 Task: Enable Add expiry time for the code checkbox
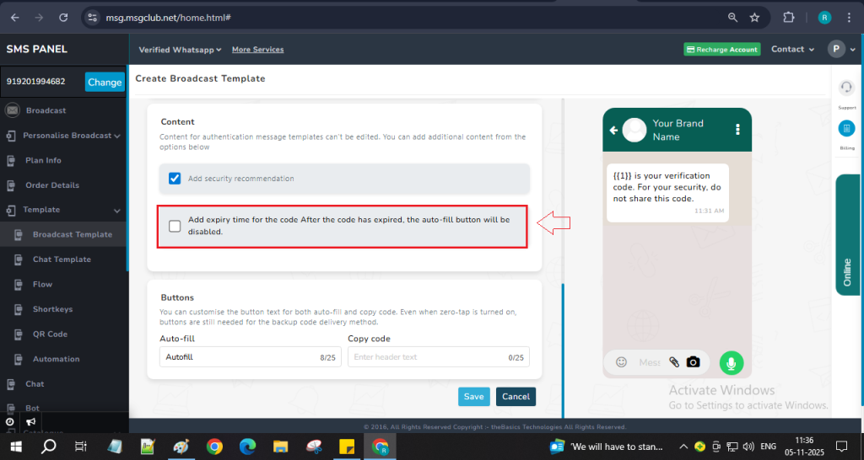point(175,226)
